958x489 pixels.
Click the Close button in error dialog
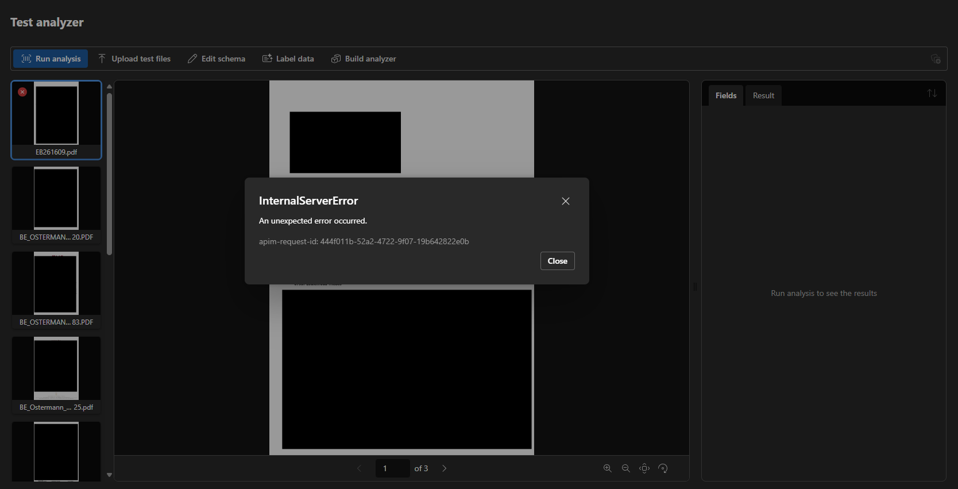click(x=558, y=261)
